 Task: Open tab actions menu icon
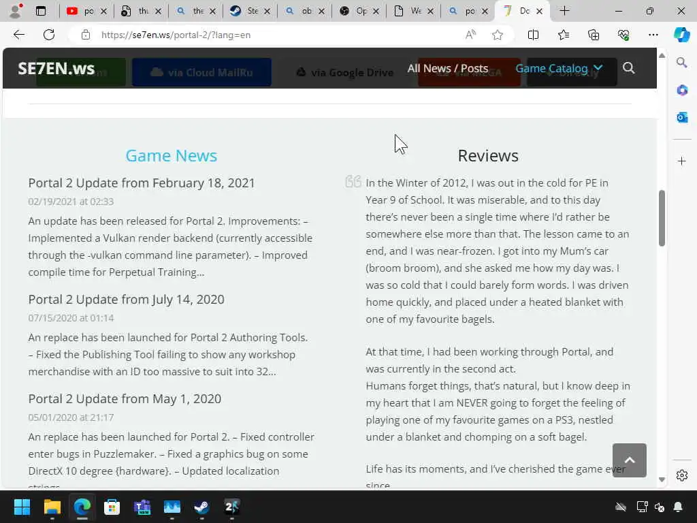click(40, 11)
